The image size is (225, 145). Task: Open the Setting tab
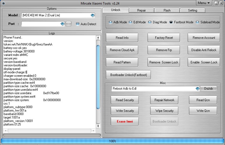[x=193, y=10]
